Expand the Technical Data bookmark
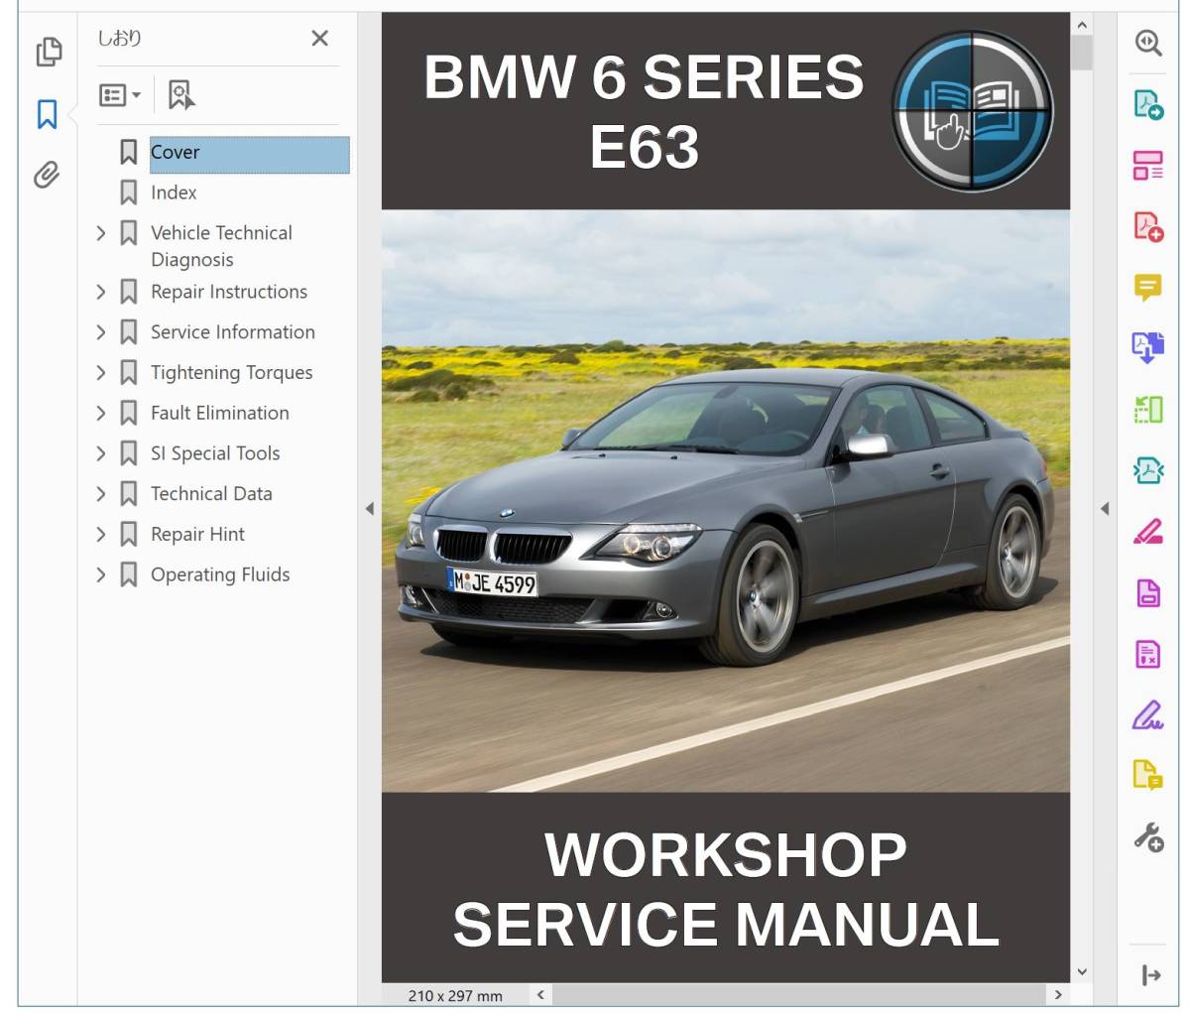This screenshot has height=1015, width=1190. point(101,494)
